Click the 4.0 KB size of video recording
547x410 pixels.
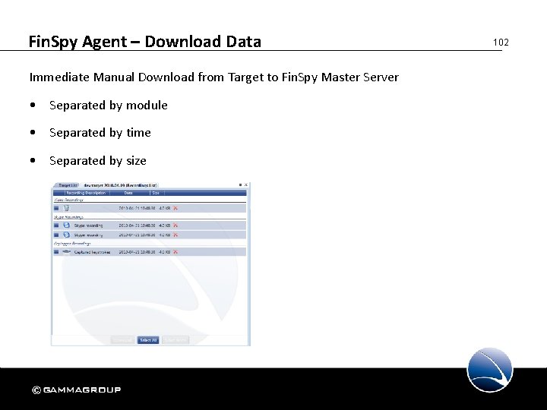(x=165, y=208)
